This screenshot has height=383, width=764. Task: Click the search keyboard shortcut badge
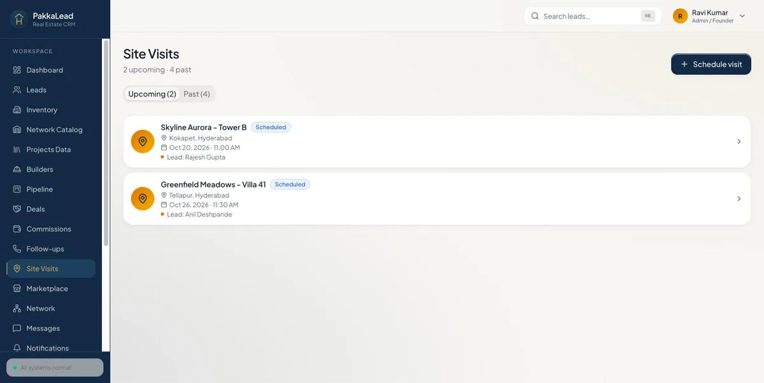[x=647, y=16]
